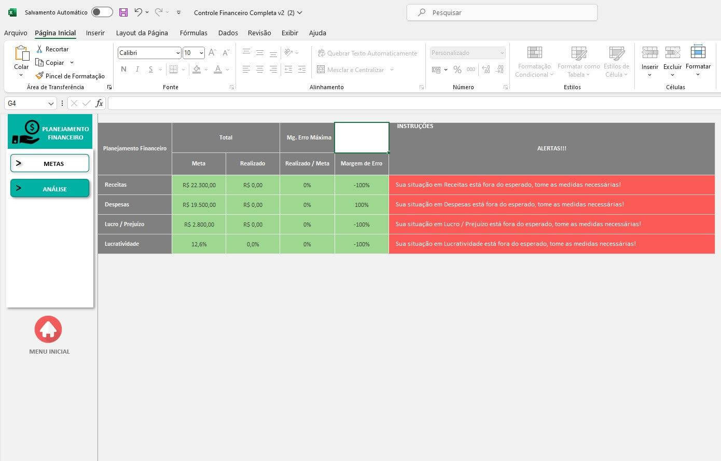Click the red Menu Inicial home icon

pyautogui.click(x=48, y=329)
